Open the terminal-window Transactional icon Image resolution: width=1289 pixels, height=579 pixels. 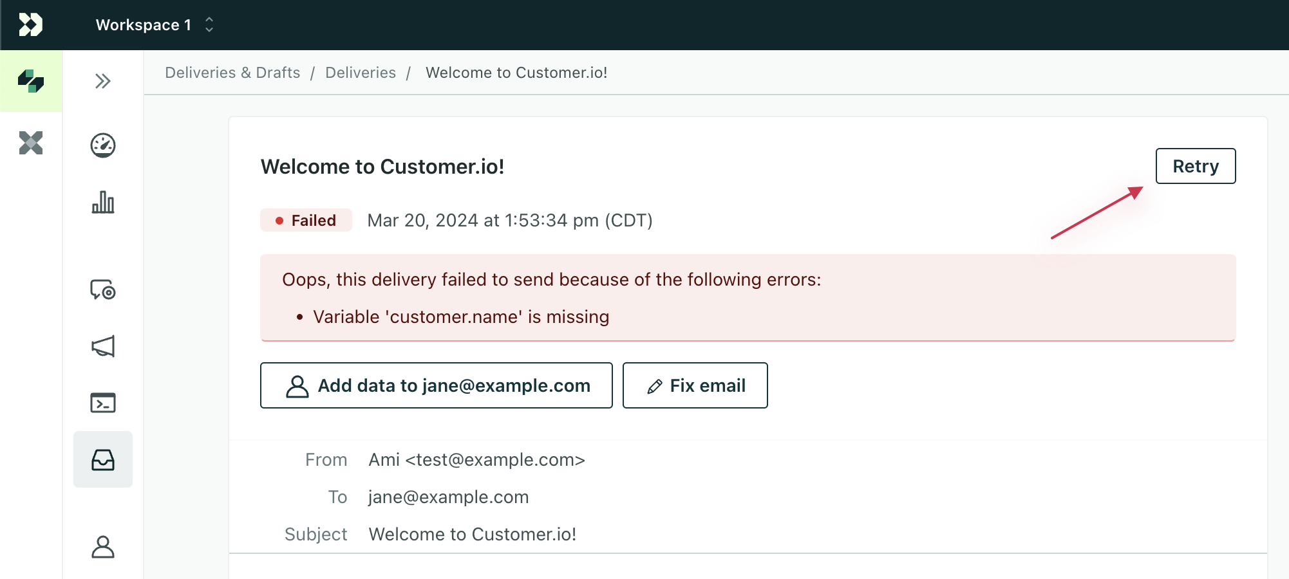pyautogui.click(x=103, y=403)
